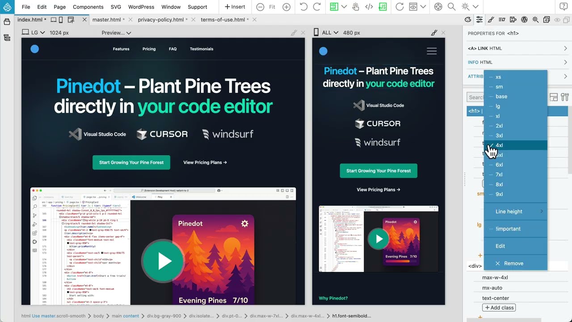Open the Actions puzzle piece panel icon
Screen dimensions: 572x322
pos(513,20)
